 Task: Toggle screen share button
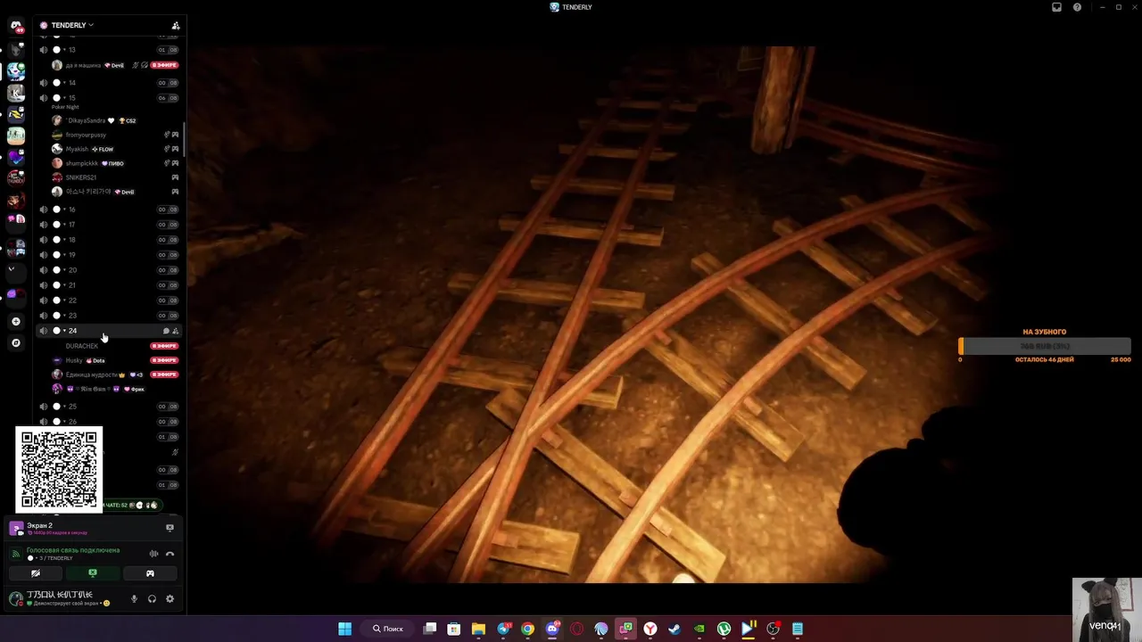pyautogui.click(x=93, y=573)
